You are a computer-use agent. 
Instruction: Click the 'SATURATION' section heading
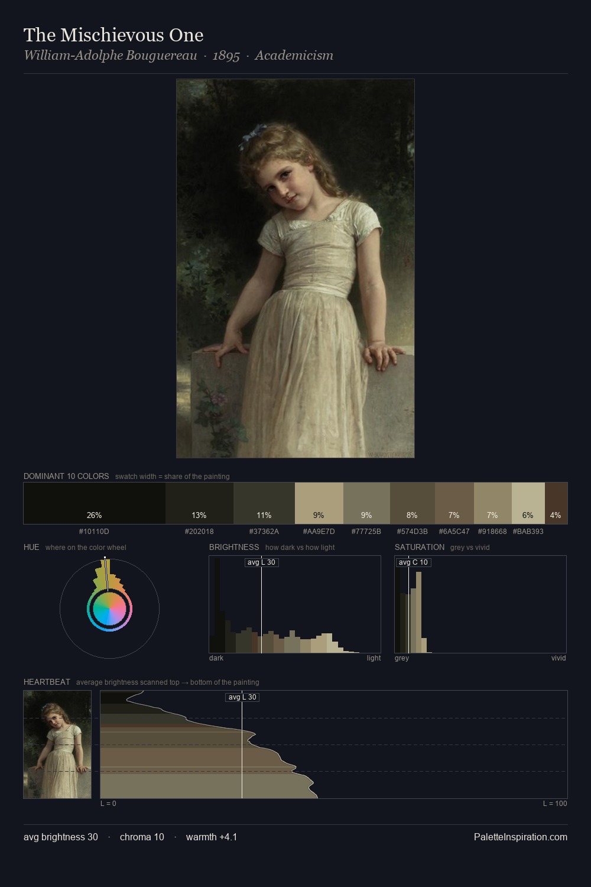420,547
